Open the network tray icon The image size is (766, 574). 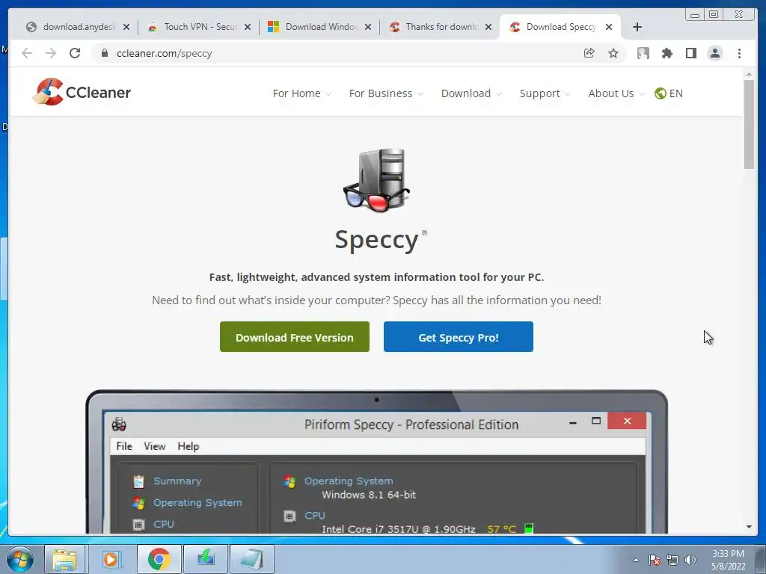click(672, 560)
